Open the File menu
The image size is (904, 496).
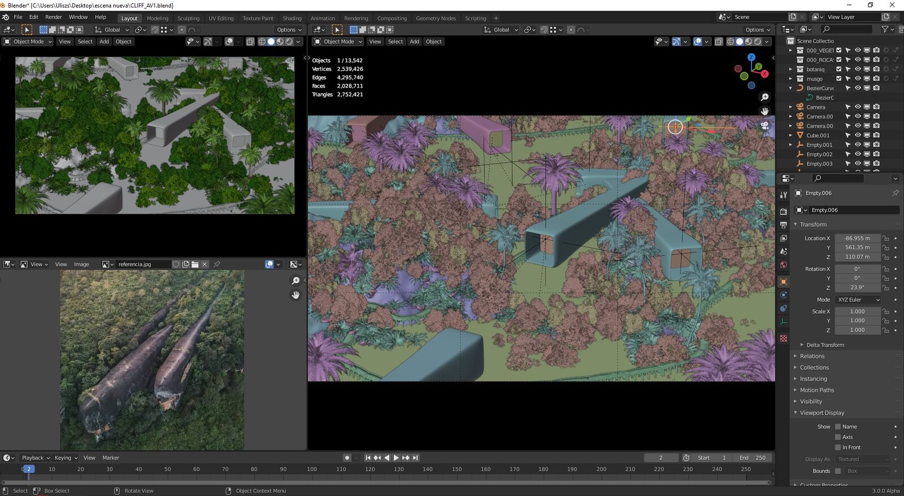(x=18, y=17)
